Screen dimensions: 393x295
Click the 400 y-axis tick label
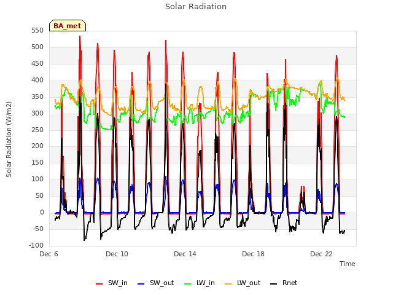(37, 81)
